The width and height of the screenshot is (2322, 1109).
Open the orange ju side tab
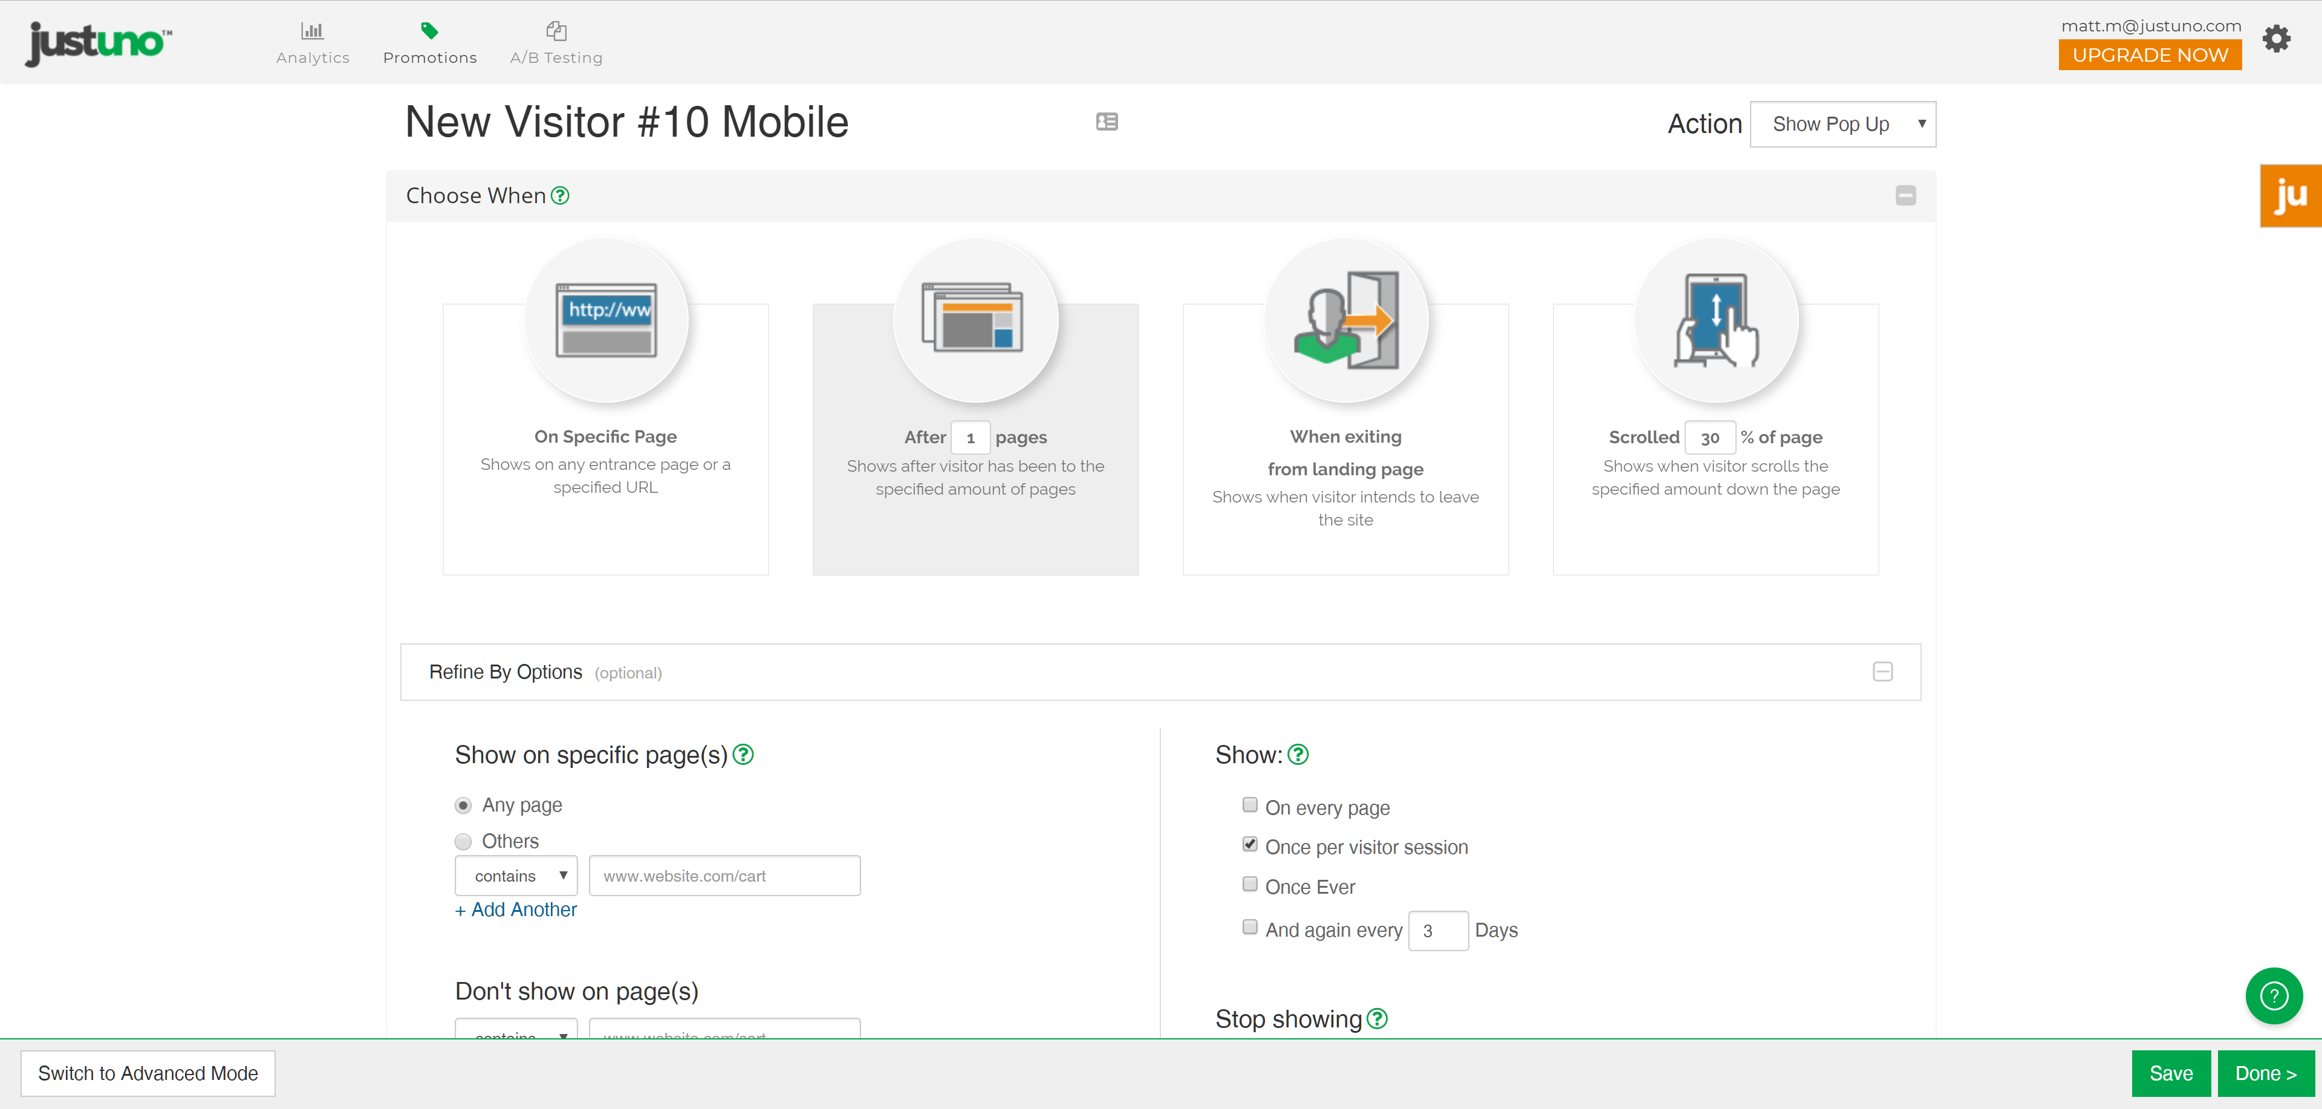2289,196
